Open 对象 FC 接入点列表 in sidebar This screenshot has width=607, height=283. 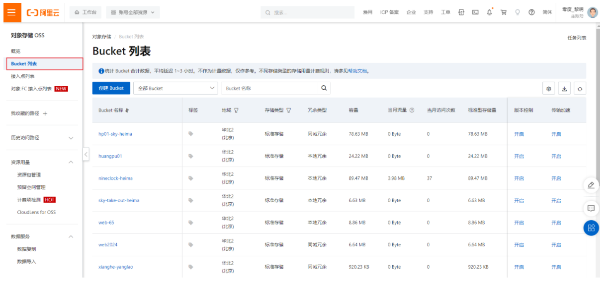[31, 89]
